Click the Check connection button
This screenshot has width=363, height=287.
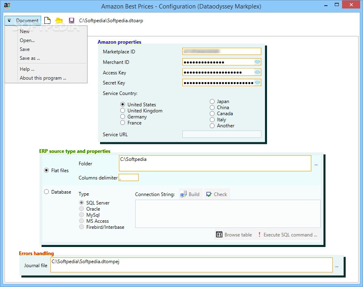(217, 194)
